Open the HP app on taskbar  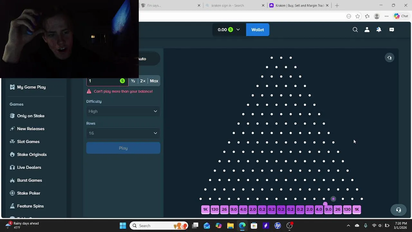pyautogui.click(x=277, y=226)
